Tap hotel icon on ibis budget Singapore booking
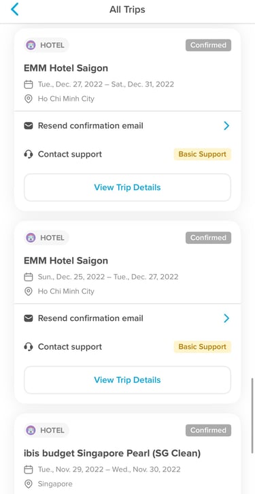 point(31,431)
